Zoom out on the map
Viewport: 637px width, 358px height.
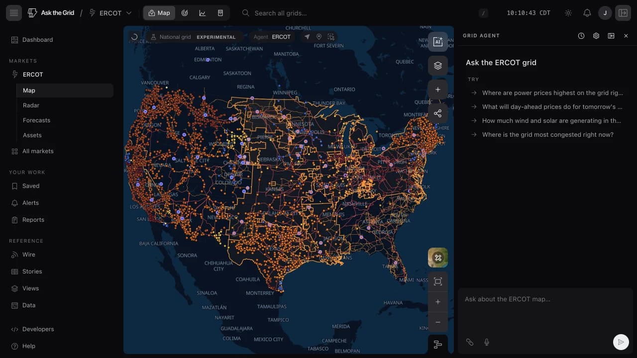pos(438,322)
